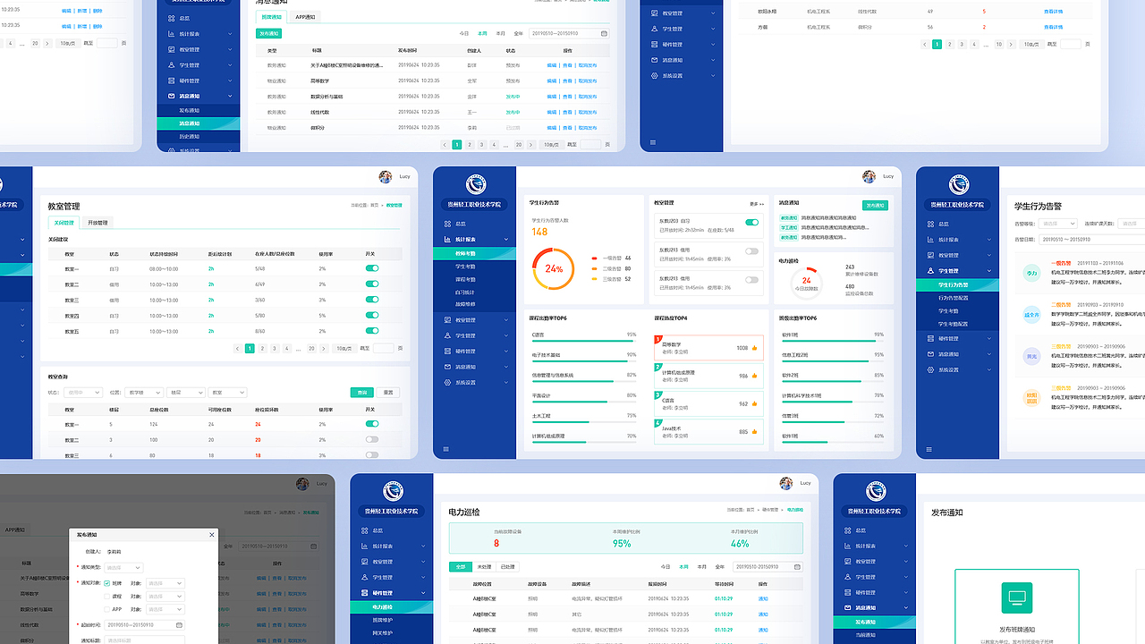The image size is (1145, 644).
Task: Click the thumbs-up icon beside score 1008
Action: click(x=754, y=348)
